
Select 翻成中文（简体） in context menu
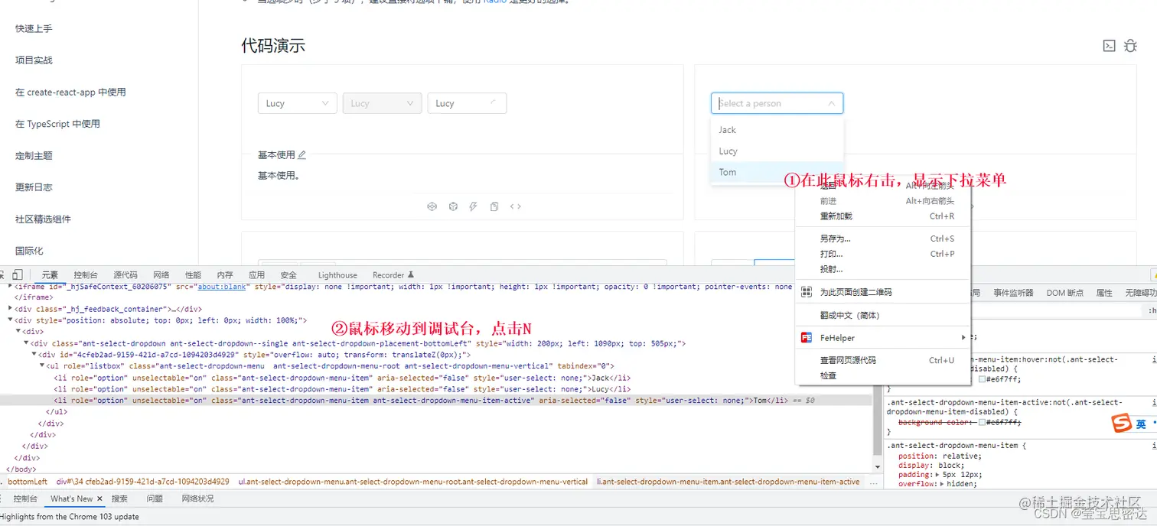(x=884, y=315)
